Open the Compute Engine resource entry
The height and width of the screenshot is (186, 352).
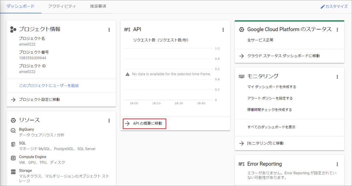tap(42, 160)
